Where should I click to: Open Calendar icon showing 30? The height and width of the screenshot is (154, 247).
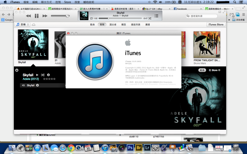tap(88, 148)
